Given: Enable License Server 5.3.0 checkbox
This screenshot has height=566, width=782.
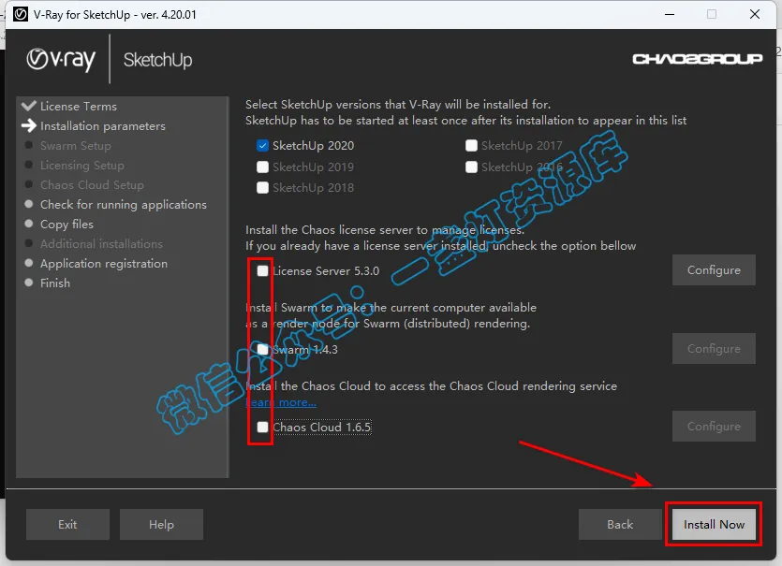Looking at the screenshot, I should point(262,270).
